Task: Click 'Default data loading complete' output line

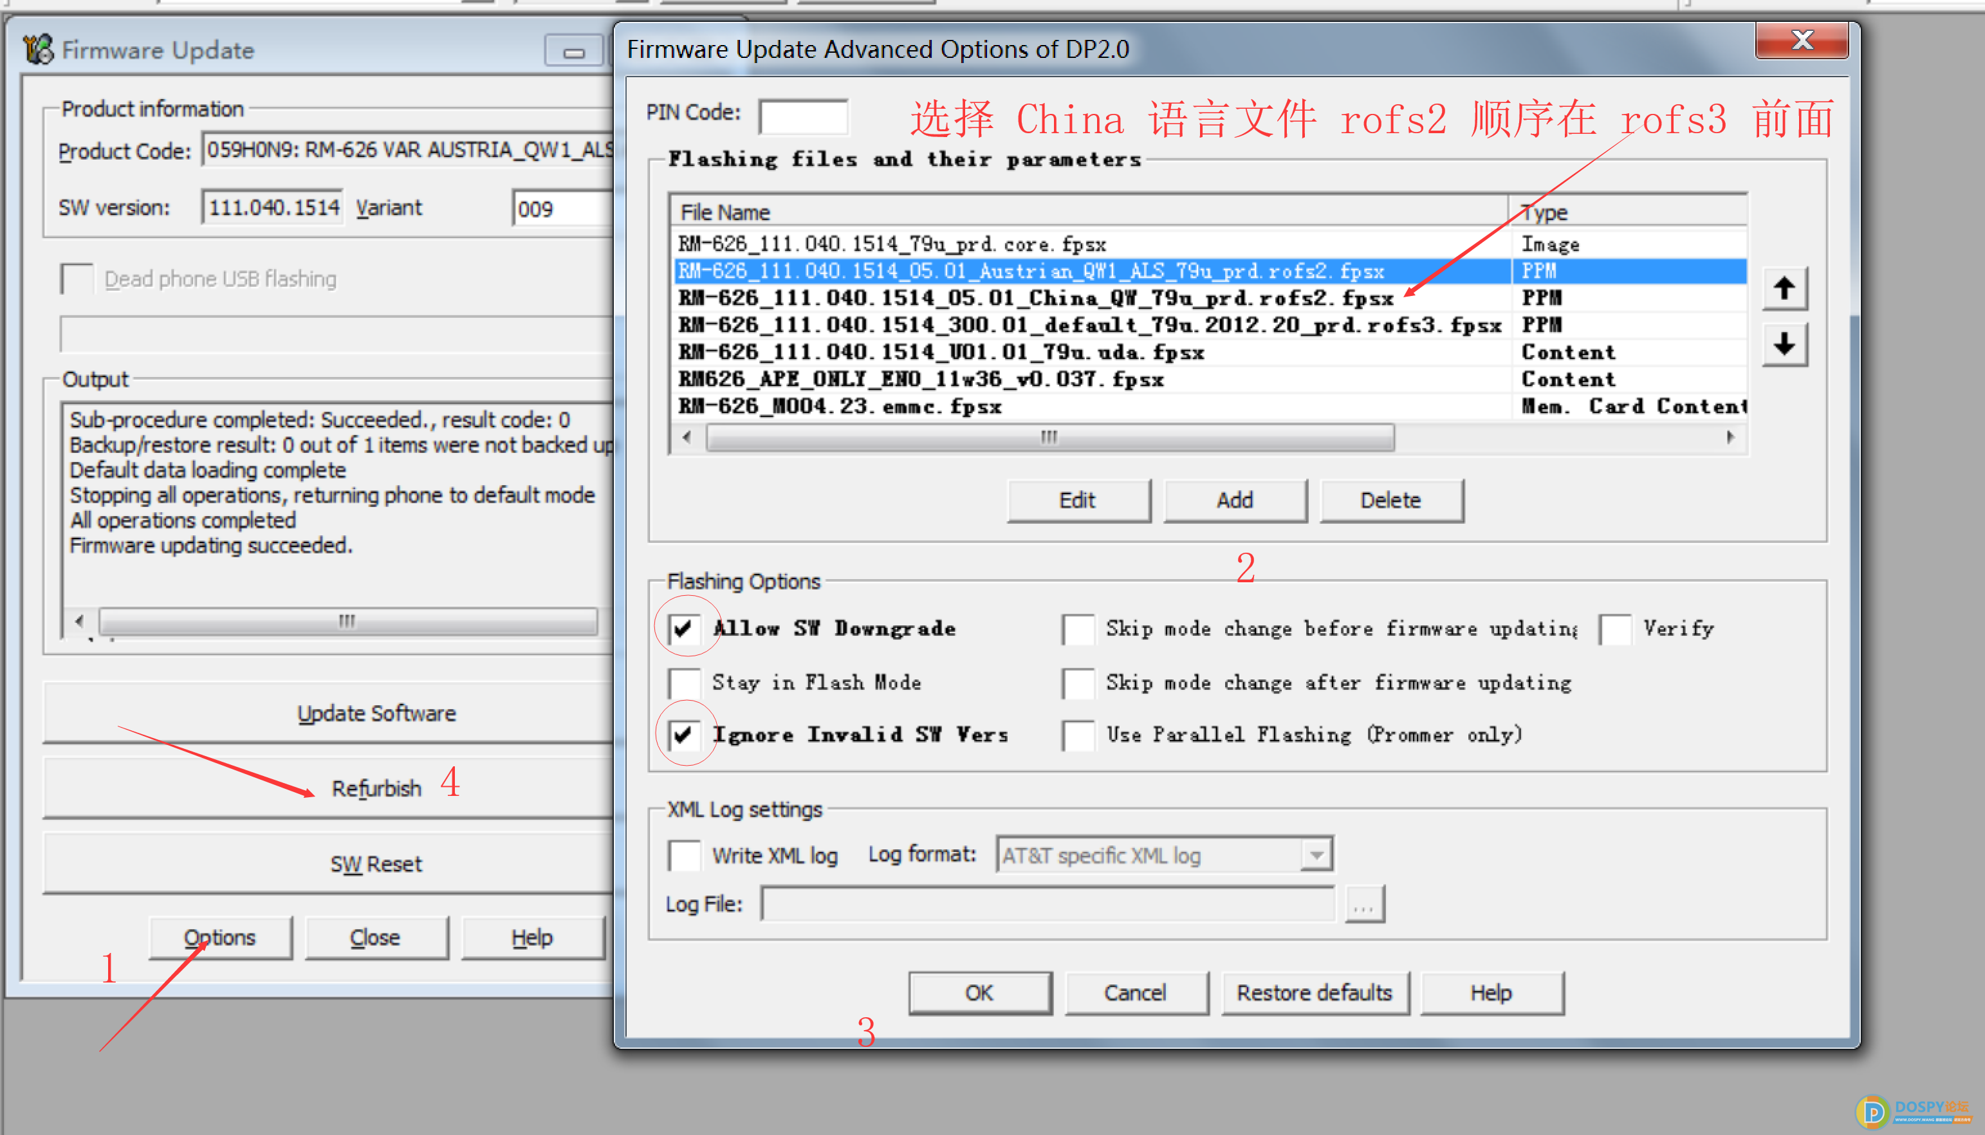Action: coord(208,471)
